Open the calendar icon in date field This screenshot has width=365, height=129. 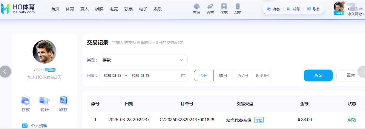click(x=183, y=75)
